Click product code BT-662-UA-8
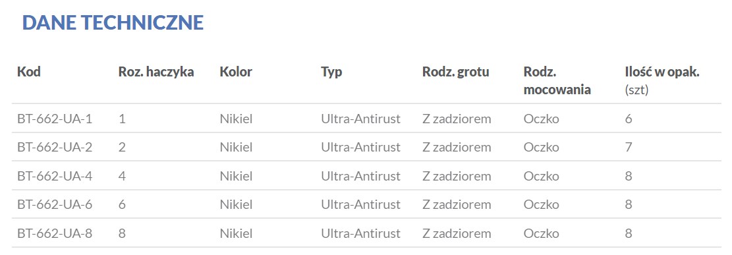This screenshot has width=732, height=255. point(55,233)
